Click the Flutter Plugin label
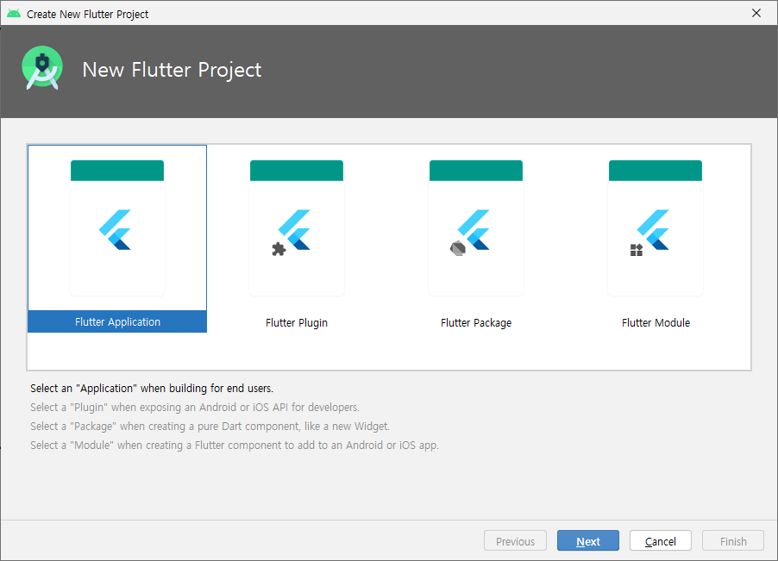 point(297,322)
